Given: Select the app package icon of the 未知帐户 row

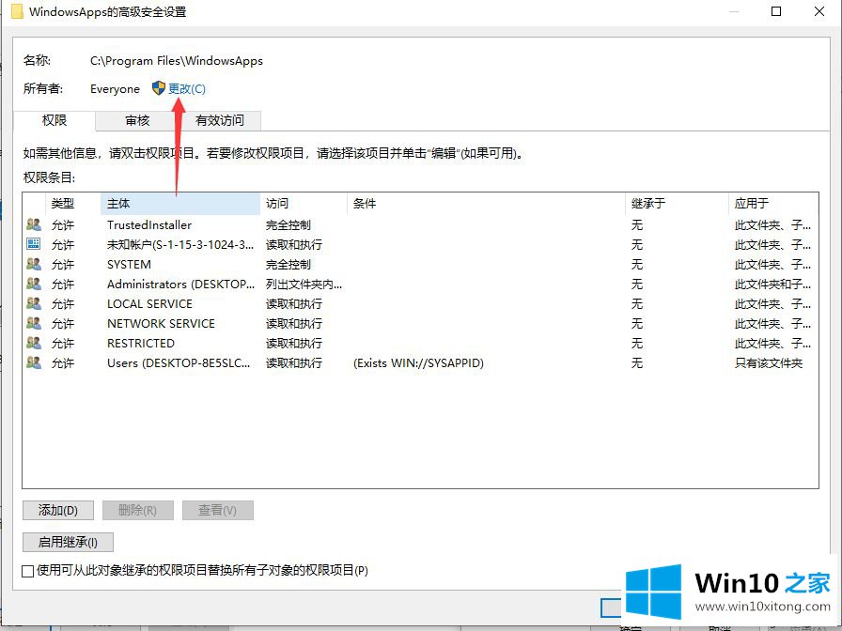Looking at the screenshot, I should tap(33, 244).
